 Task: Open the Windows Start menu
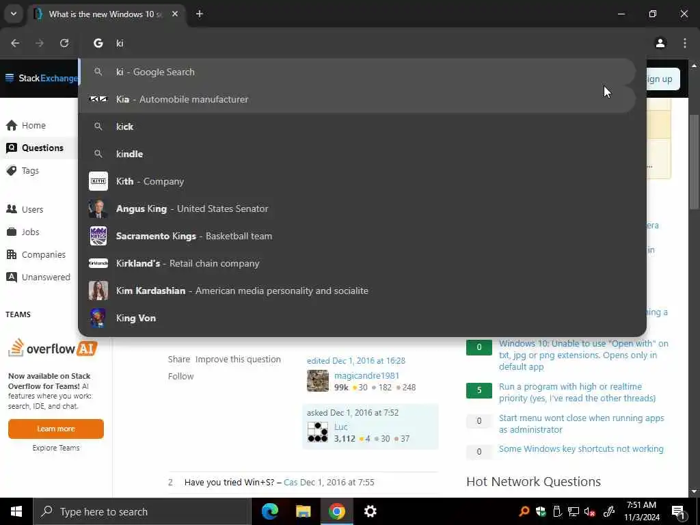[16, 511]
